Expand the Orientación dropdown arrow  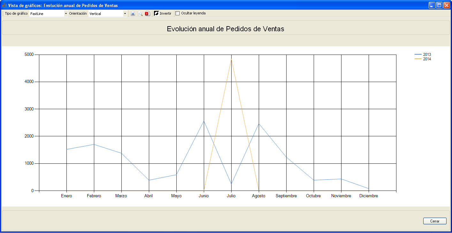coord(125,14)
